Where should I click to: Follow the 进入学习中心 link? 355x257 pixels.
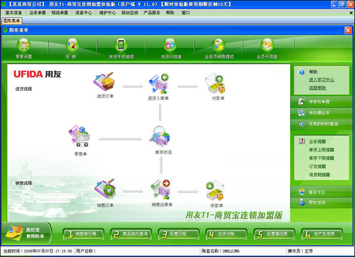click(322, 80)
